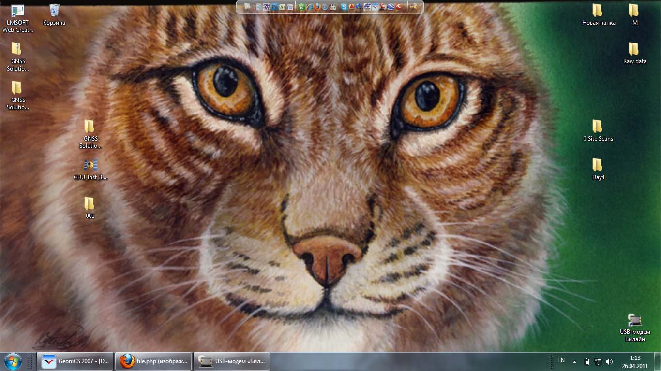The height and width of the screenshot is (371, 661).
Task: Select the LMSOFT Web Creator shortcut
Action: click(x=17, y=17)
